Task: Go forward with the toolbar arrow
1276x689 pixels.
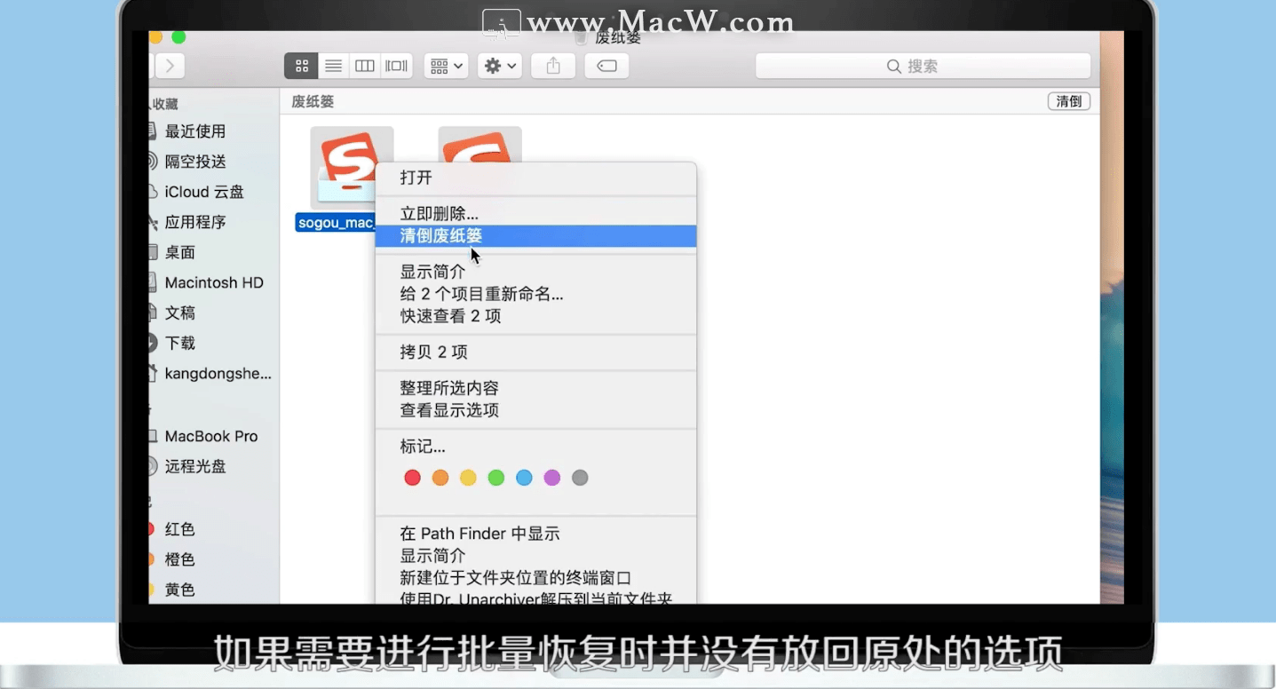Action: 169,66
